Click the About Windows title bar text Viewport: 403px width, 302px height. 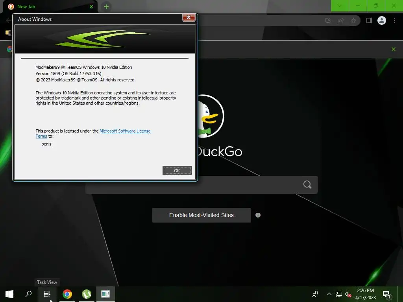pos(35,19)
